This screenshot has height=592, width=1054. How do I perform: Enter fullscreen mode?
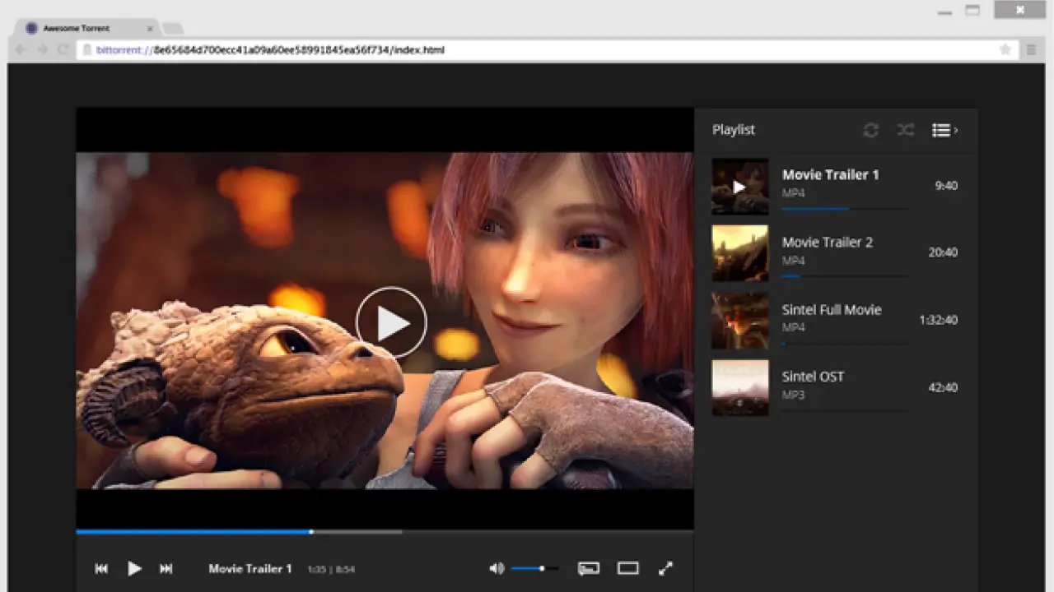[x=665, y=568]
